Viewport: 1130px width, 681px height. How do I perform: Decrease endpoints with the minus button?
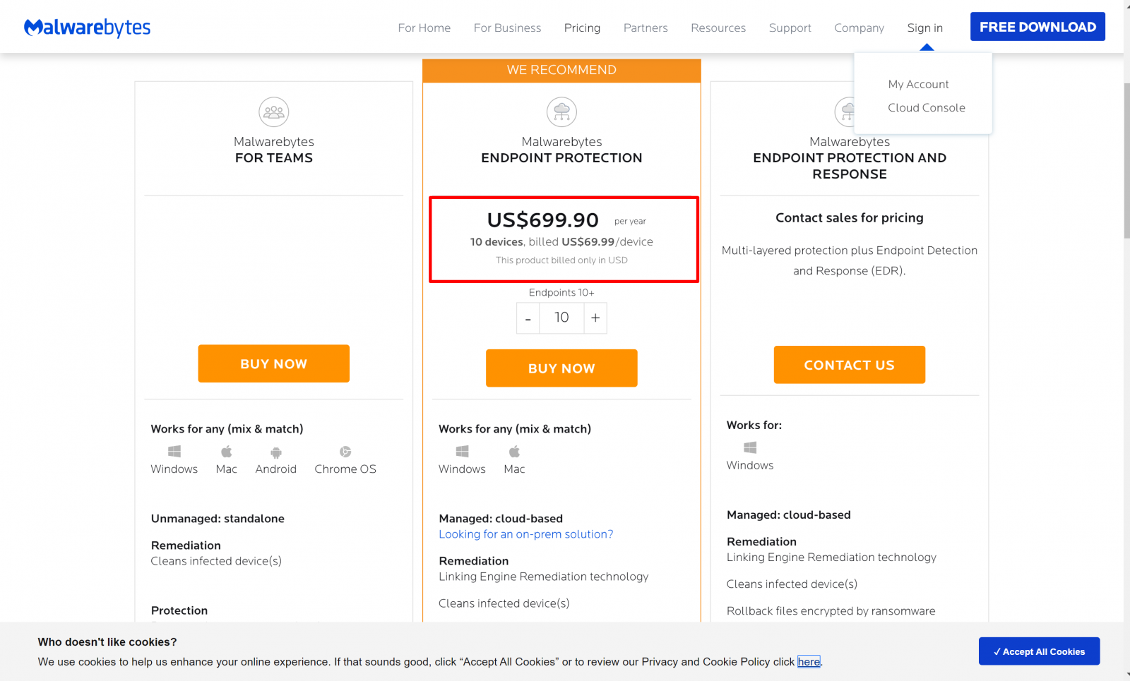click(x=528, y=318)
